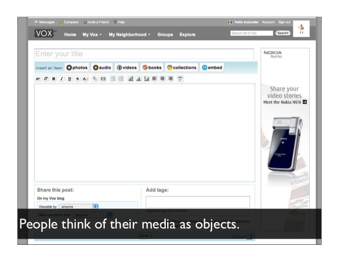Click the Search button
The image size is (339, 262).
pos(283,33)
